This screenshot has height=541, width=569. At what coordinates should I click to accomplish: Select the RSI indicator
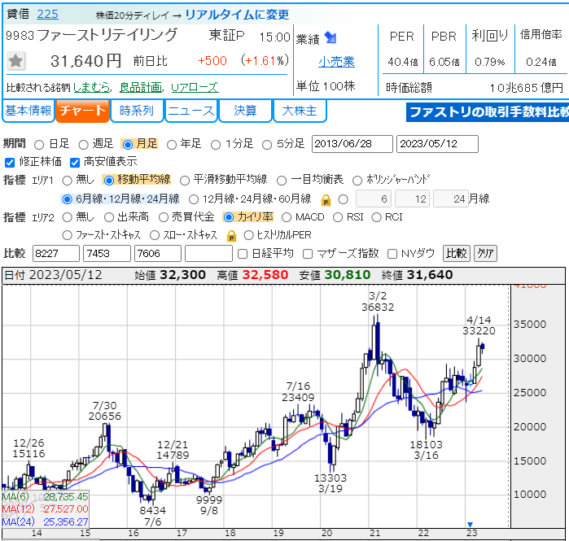[338, 217]
